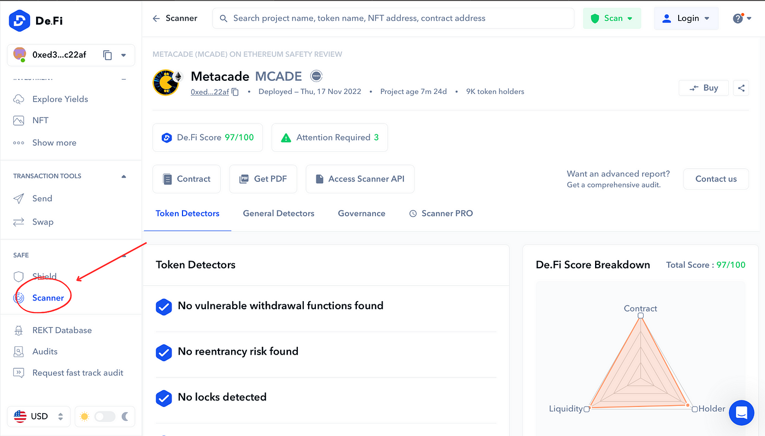Click the wallet avatar icon
The image size is (765, 436).
[x=20, y=55]
